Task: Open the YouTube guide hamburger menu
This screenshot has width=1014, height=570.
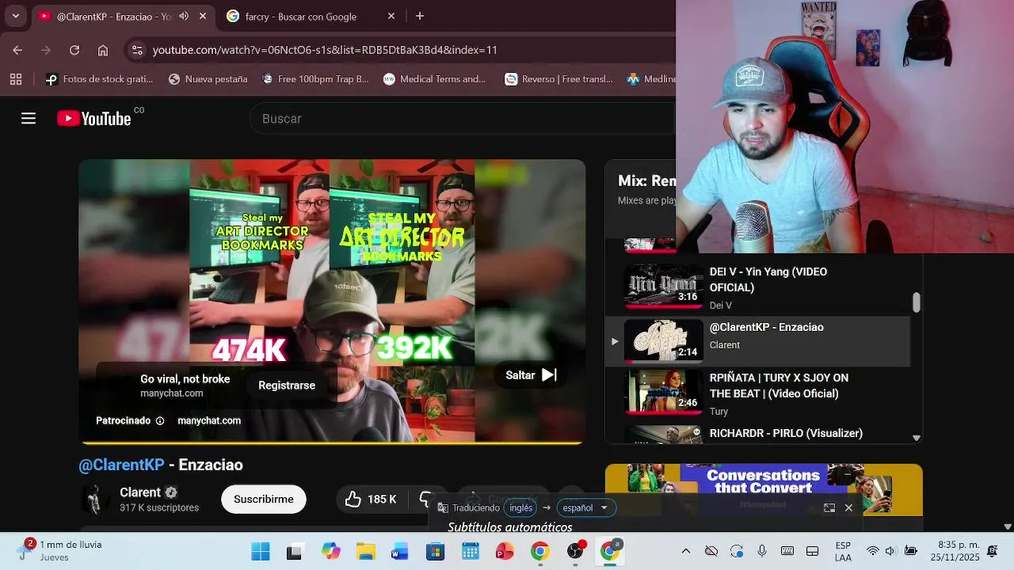Action: pyautogui.click(x=29, y=119)
